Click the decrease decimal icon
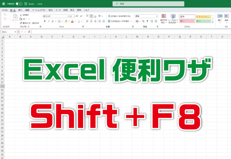This screenshot has width=231, height=159. [156, 21]
